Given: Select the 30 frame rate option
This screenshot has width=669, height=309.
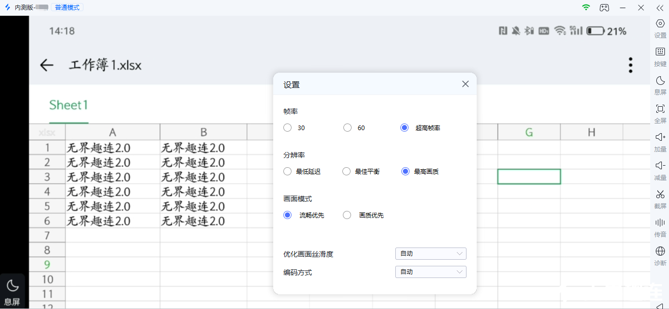Looking at the screenshot, I should click(x=288, y=128).
